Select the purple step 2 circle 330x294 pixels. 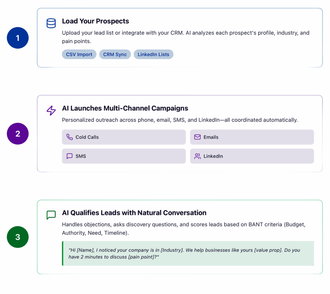(18, 134)
